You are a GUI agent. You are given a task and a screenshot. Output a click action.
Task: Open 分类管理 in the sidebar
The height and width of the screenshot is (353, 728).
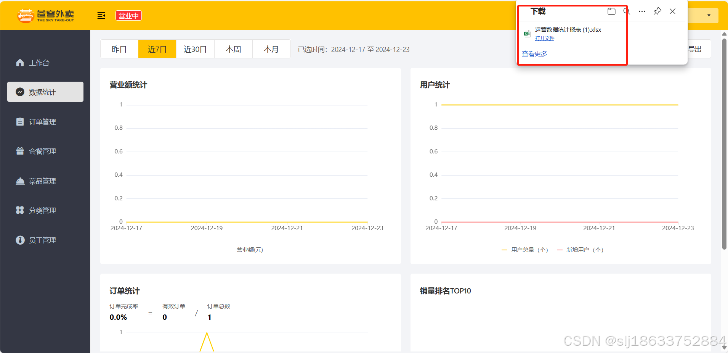[x=45, y=210]
